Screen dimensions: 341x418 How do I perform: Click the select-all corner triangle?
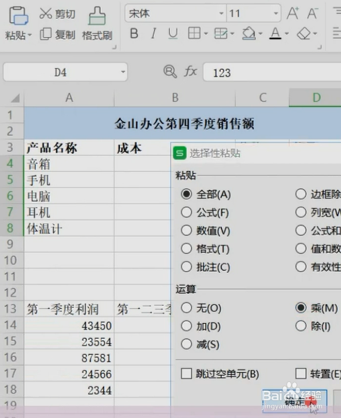16,98
